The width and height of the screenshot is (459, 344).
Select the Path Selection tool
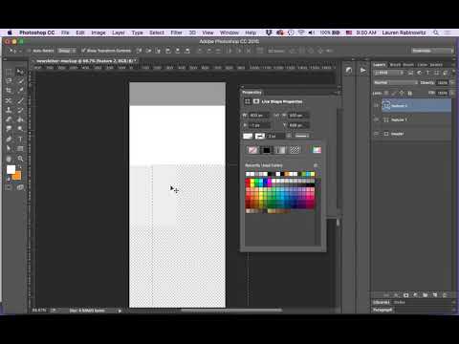pyautogui.click(x=9, y=148)
